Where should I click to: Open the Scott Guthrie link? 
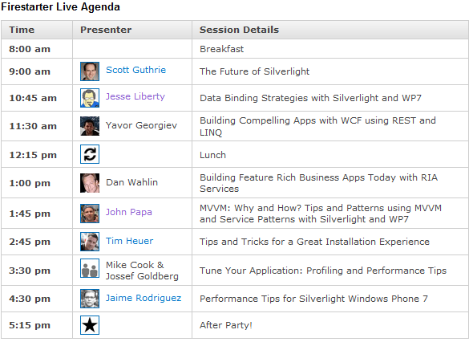tap(135, 70)
